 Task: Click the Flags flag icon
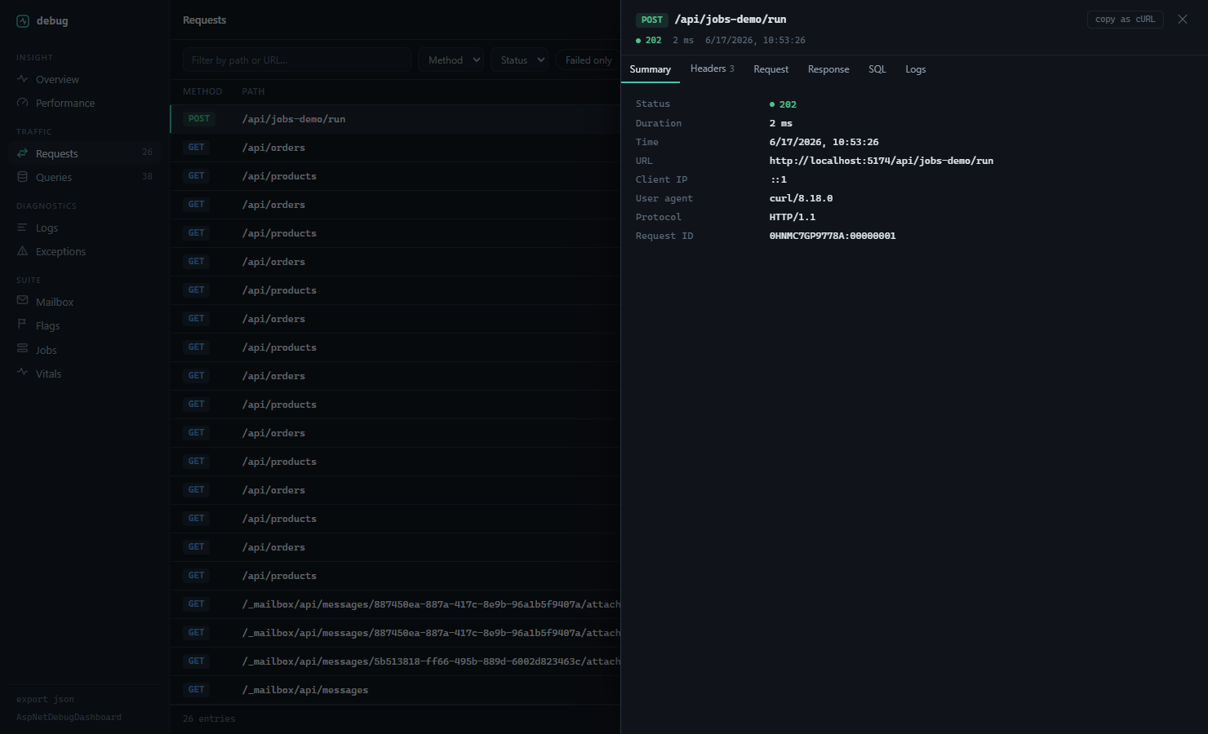[22, 325]
